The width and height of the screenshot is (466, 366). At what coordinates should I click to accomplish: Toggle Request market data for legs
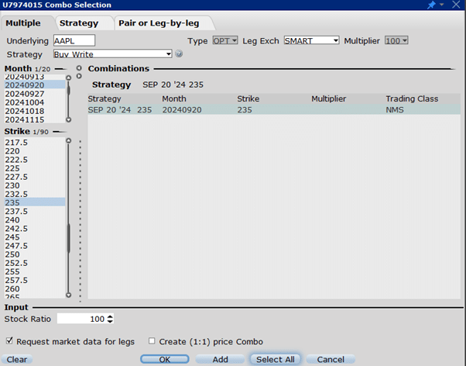coord(9,340)
